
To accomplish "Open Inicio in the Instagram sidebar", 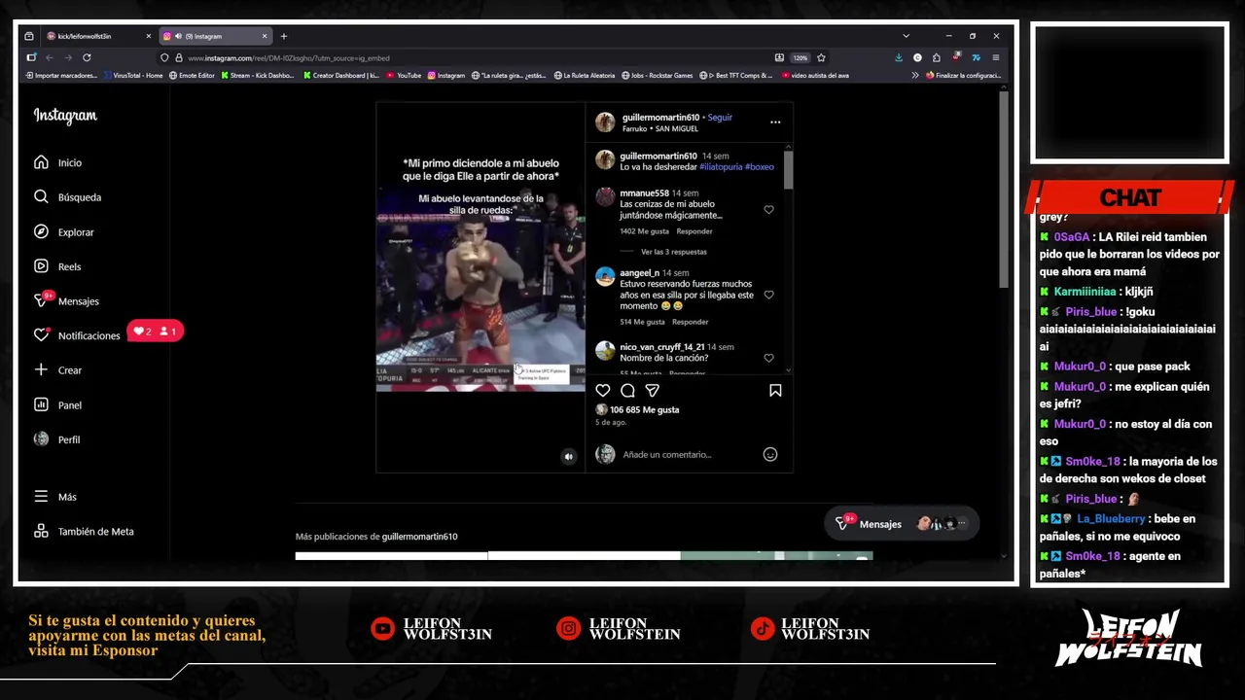I will pos(58,162).
